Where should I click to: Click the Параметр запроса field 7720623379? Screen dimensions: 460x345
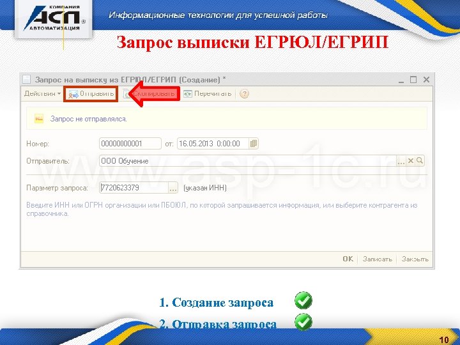pyautogui.click(x=134, y=187)
